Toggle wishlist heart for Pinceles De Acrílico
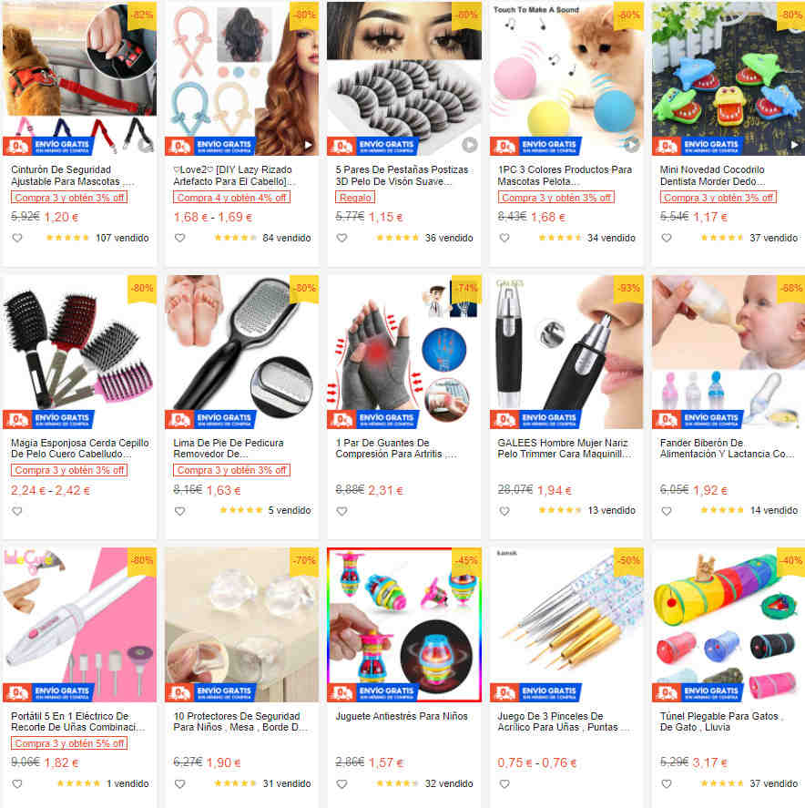Image resolution: width=805 pixels, height=808 pixels. pyautogui.click(x=504, y=783)
